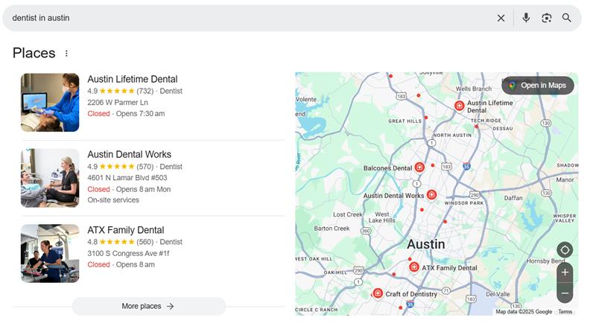The width and height of the screenshot is (596, 329).
Task: Open image search with the camera lens icon
Action: pos(546,18)
